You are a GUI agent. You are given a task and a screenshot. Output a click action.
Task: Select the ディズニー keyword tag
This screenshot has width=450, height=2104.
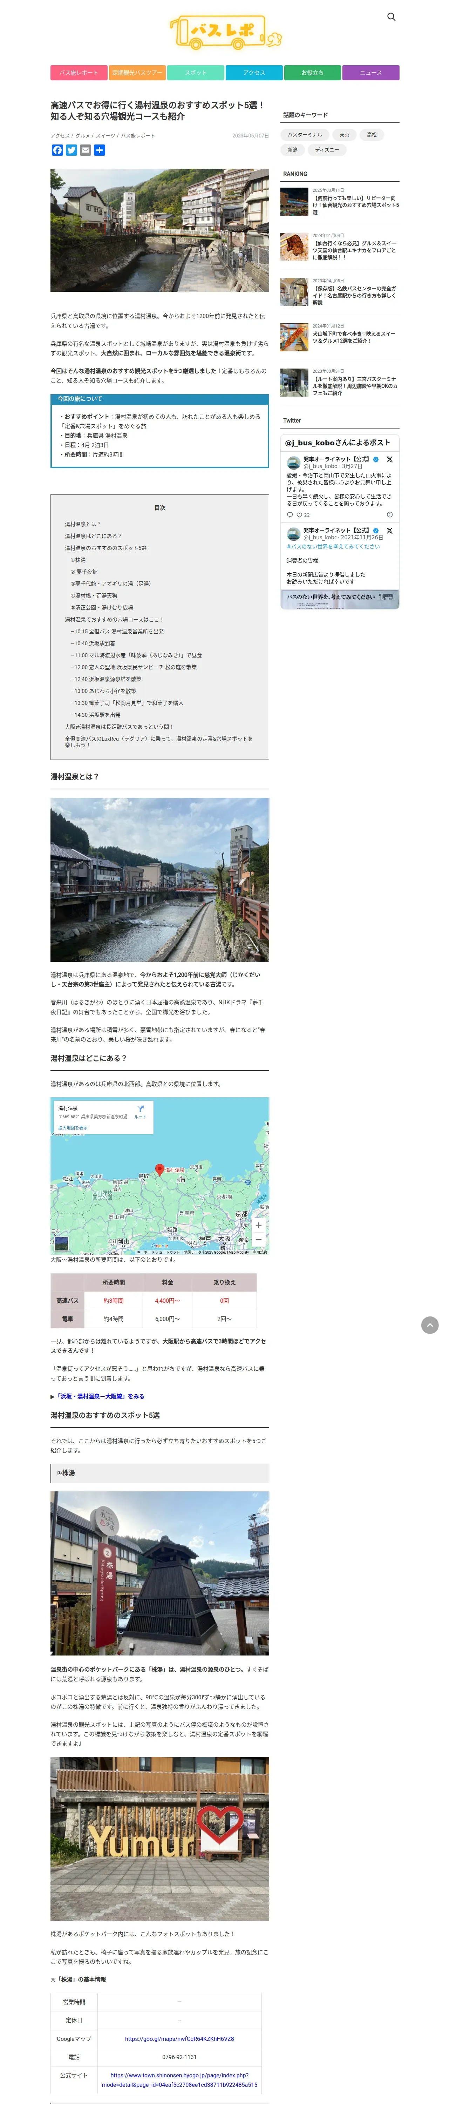(x=327, y=150)
